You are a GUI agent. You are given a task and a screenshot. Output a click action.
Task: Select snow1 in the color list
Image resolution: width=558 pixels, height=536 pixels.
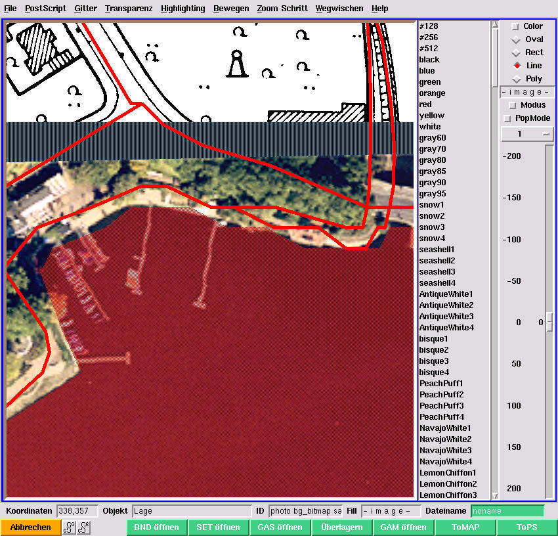click(x=432, y=205)
